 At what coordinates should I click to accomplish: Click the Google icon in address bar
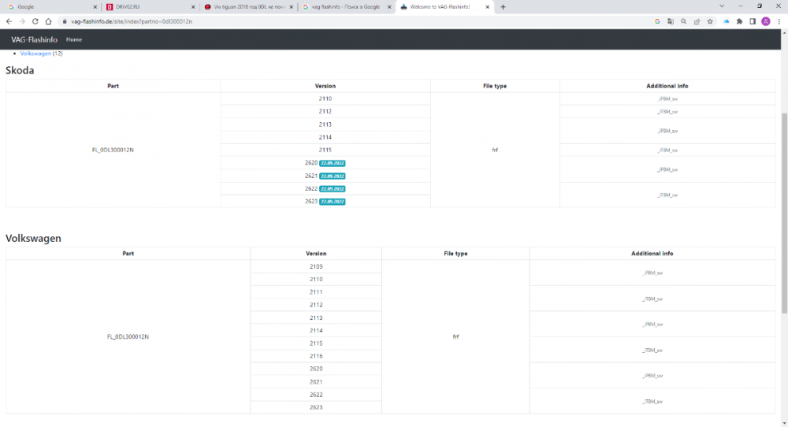click(x=657, y=21)
